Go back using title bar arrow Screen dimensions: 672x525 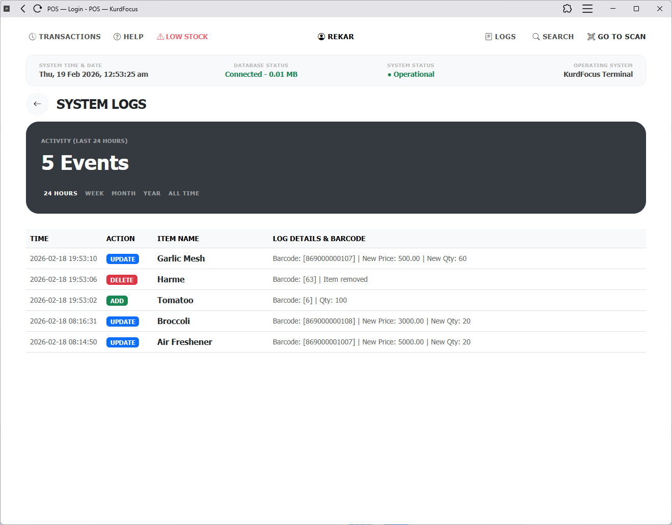pyautogui.click(x=23, y=9)
